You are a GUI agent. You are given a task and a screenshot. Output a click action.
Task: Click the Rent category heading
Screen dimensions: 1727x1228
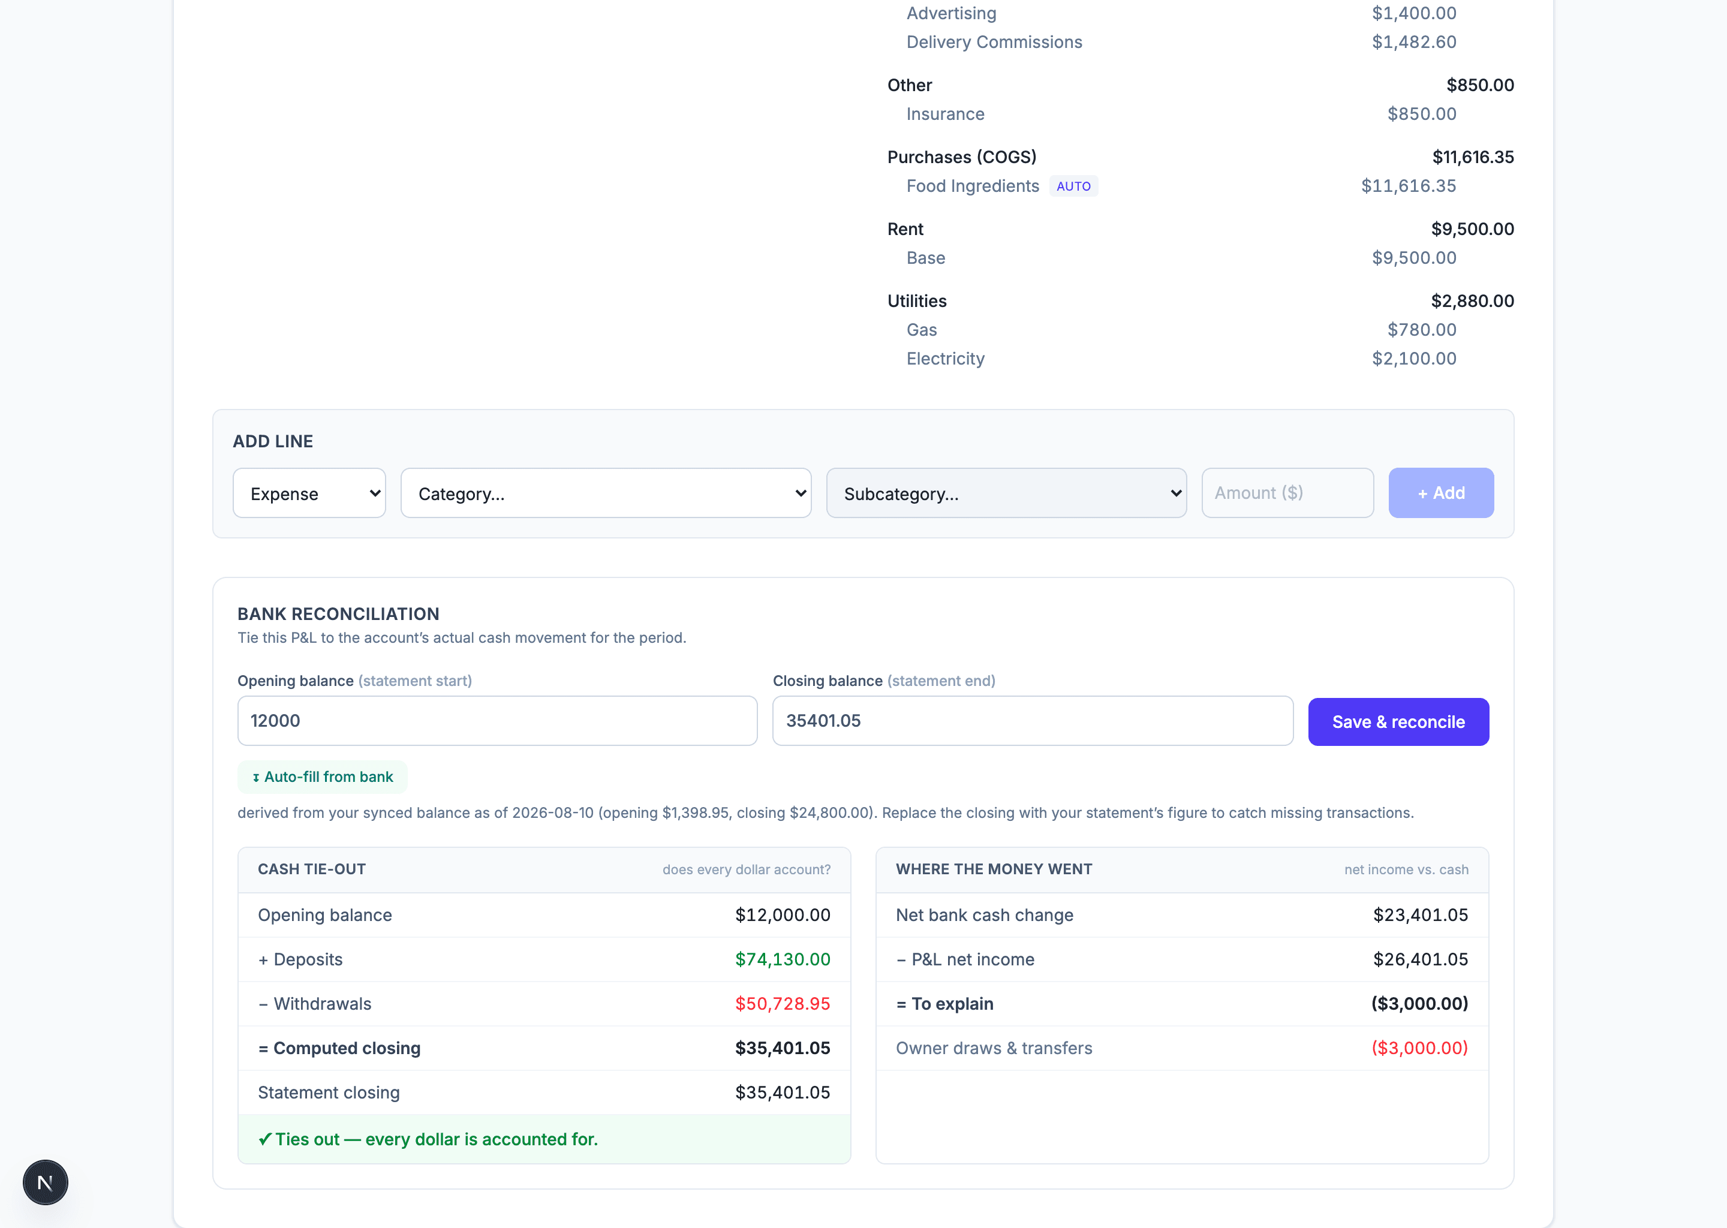905,229
